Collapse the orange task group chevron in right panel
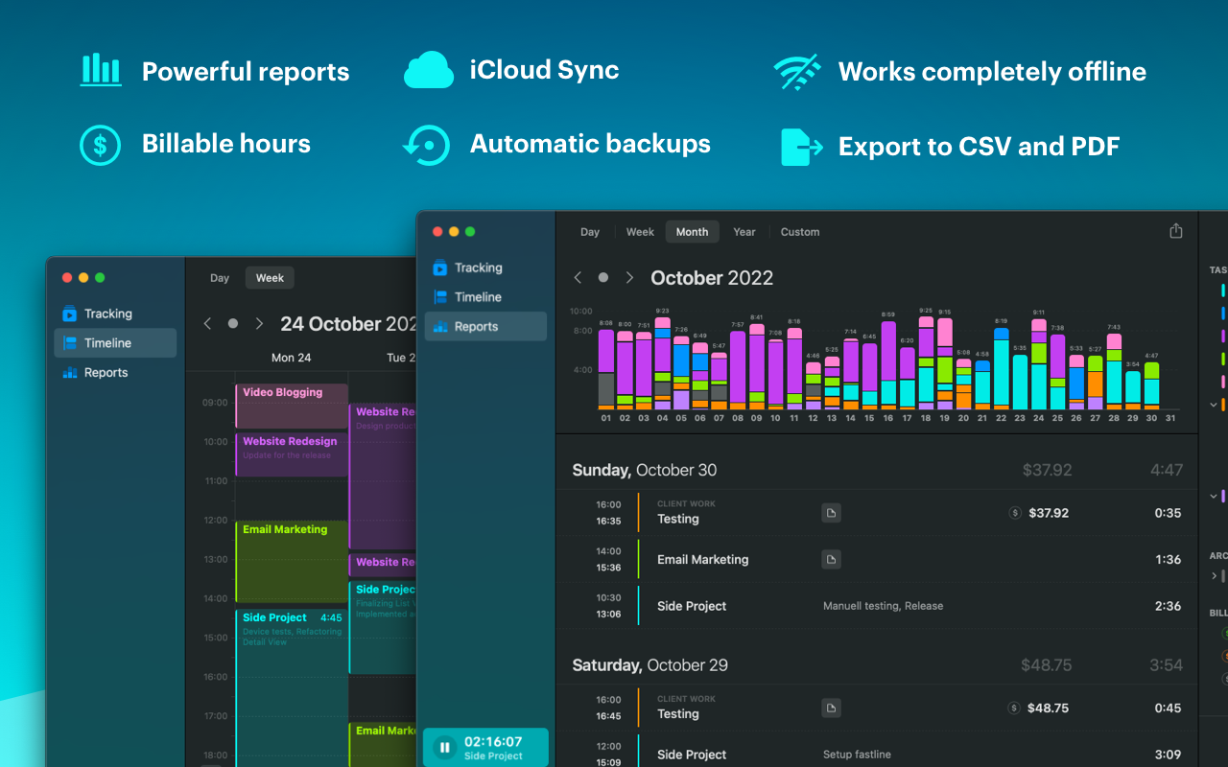 (1214, 405)
